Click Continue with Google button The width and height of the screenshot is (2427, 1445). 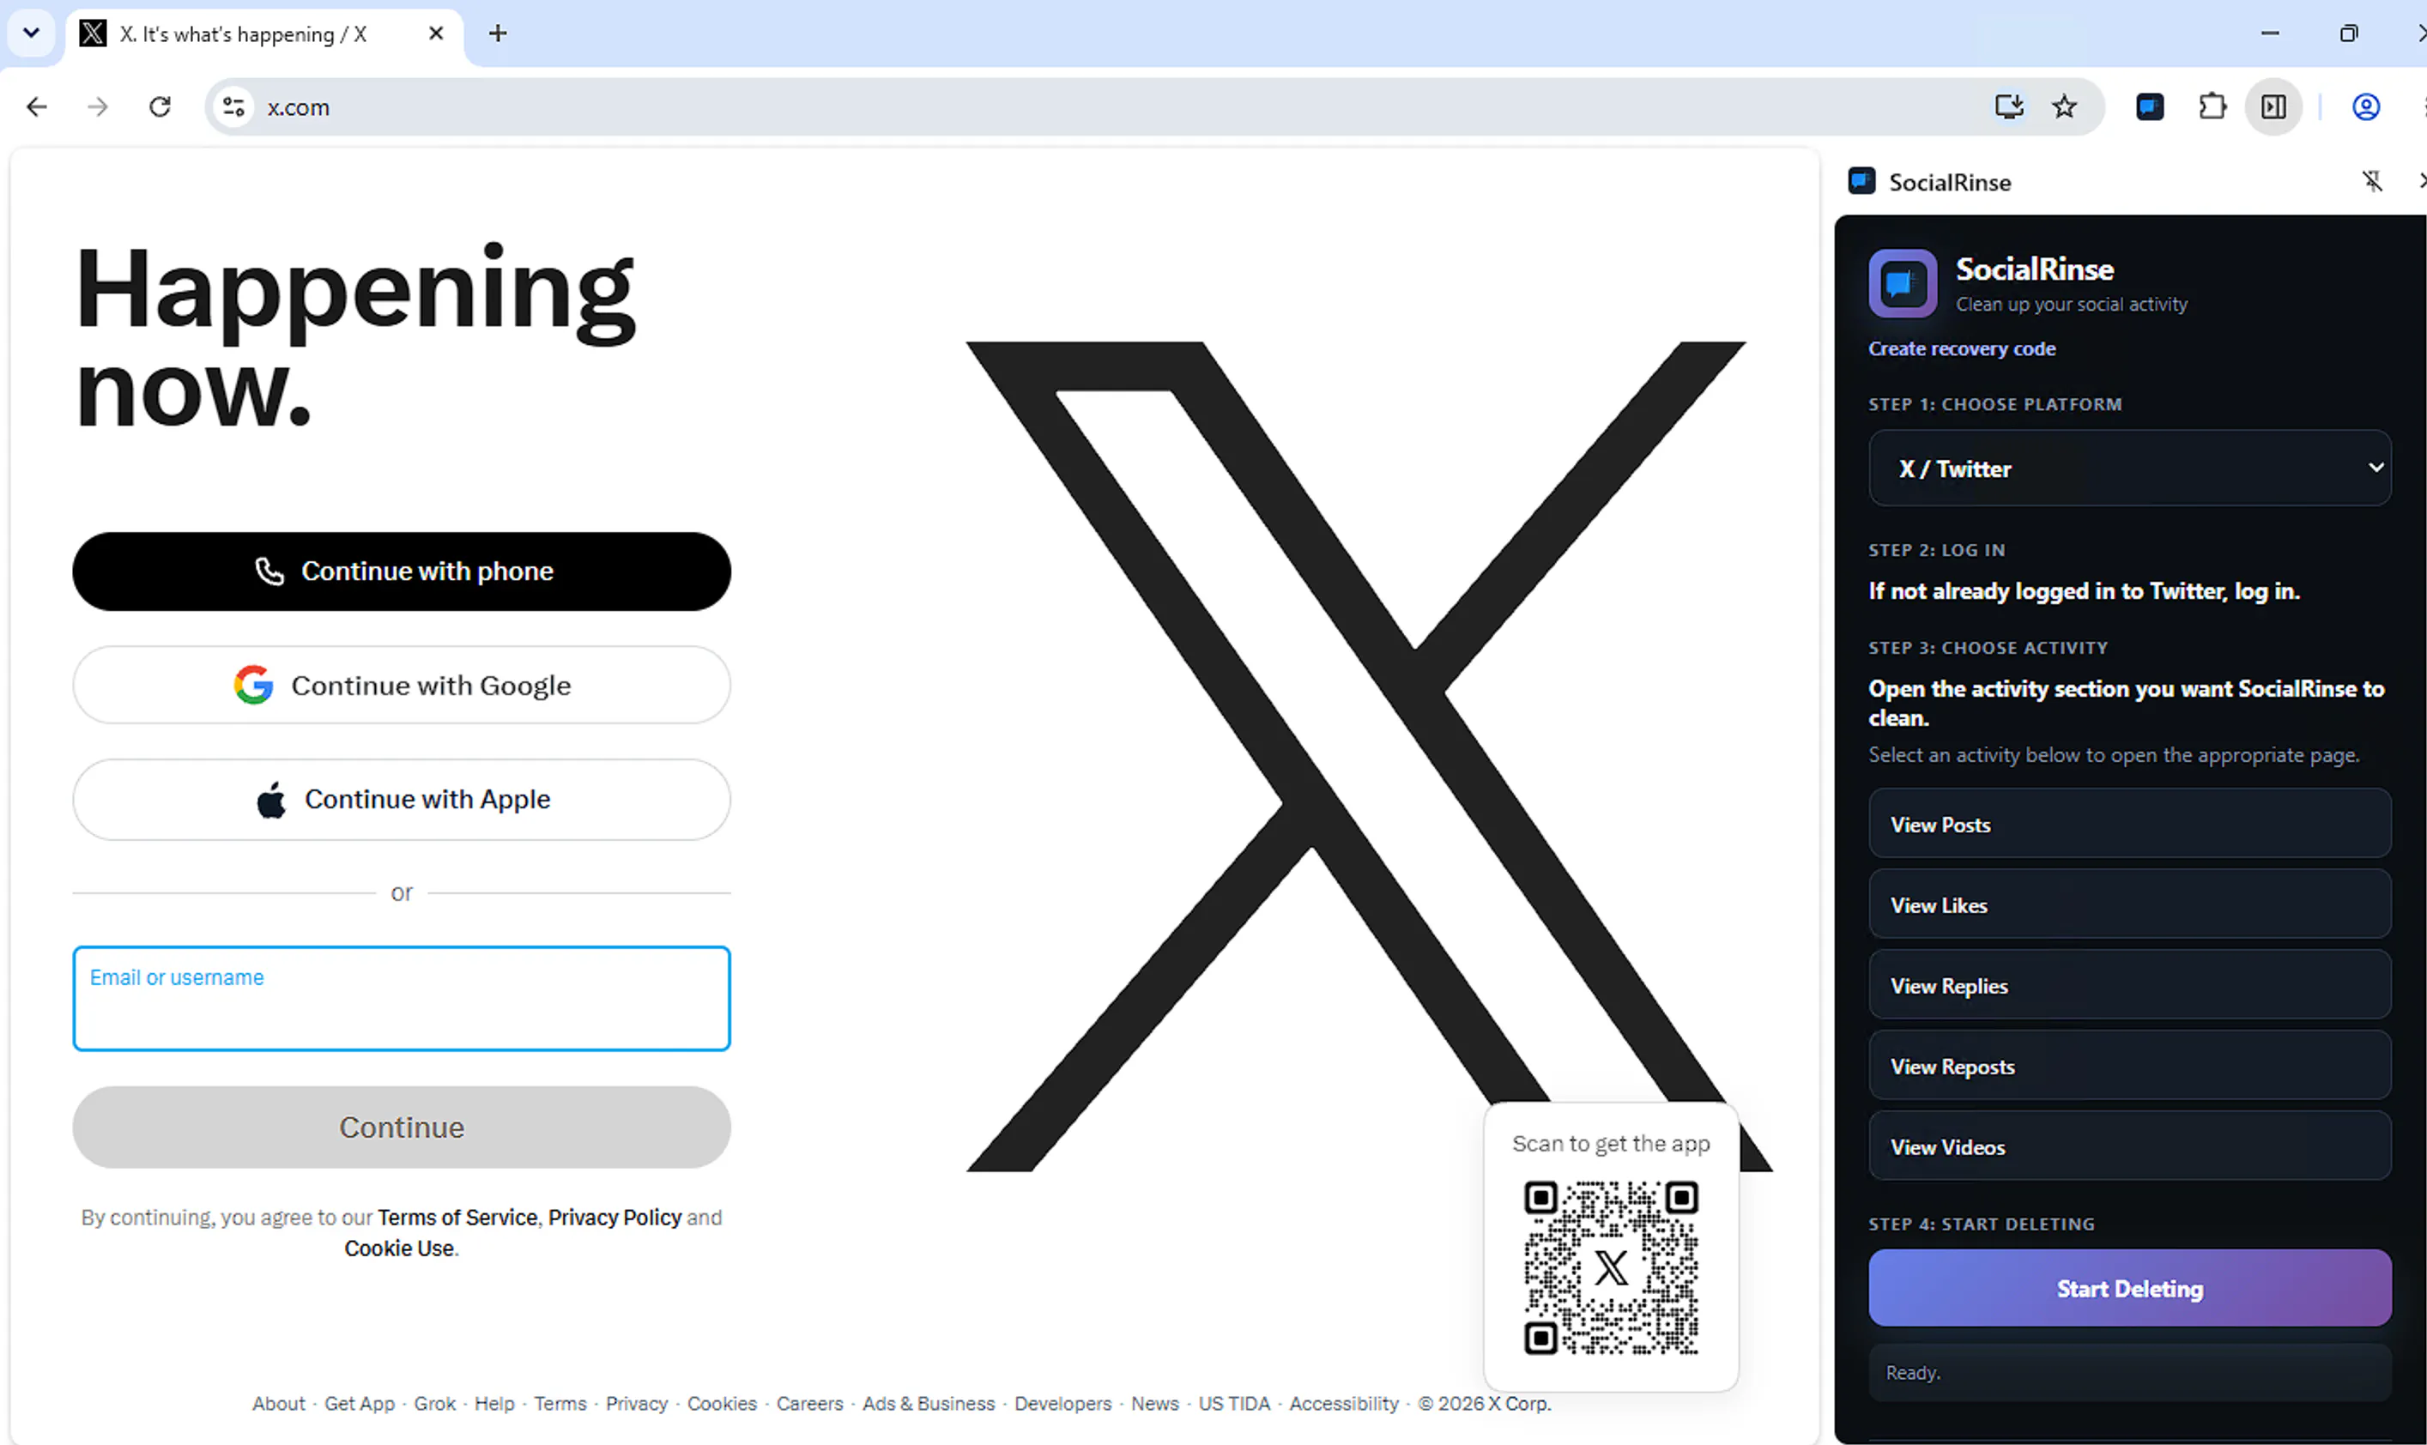402,686
